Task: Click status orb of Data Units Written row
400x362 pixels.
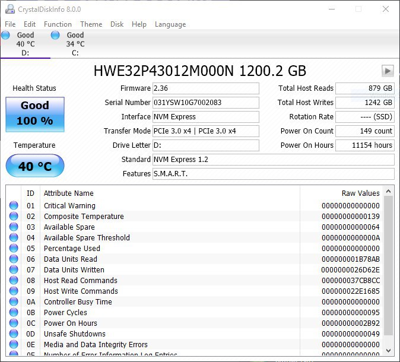Action: [14, 269]
